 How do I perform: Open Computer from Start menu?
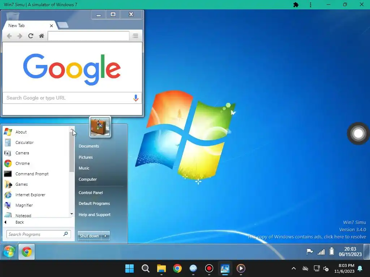[88, 179]
